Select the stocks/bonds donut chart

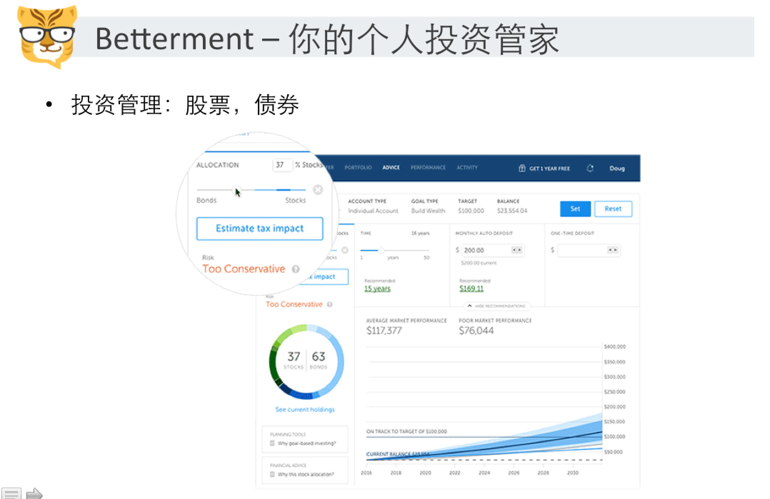coord(305,362)
